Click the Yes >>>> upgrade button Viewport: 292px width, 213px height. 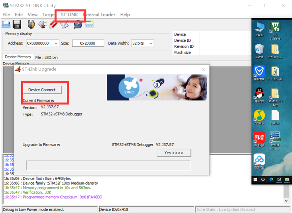[x=174, y=153]
